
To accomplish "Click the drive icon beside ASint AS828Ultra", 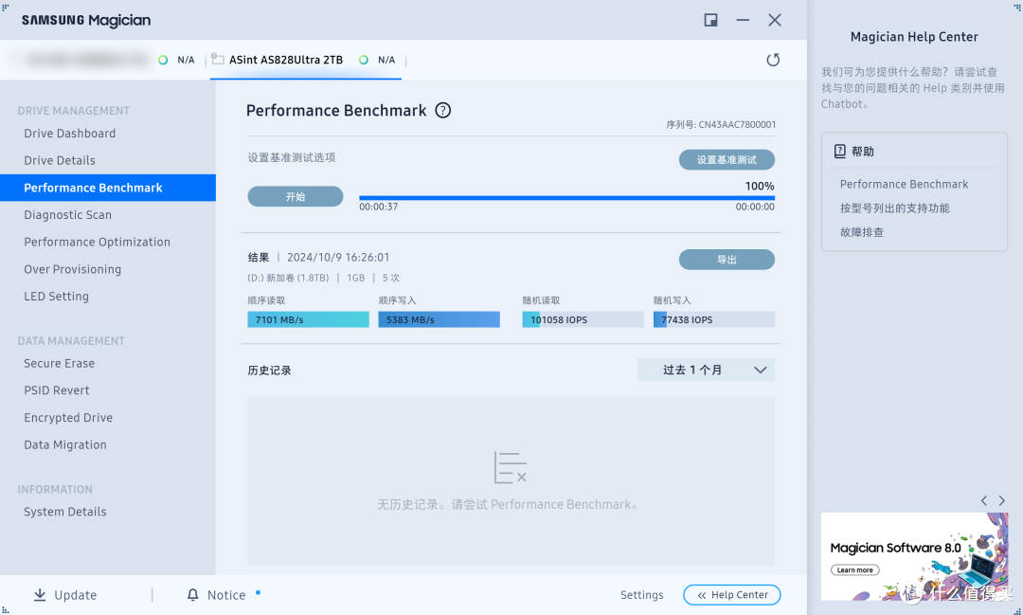I will coord(218,60).
